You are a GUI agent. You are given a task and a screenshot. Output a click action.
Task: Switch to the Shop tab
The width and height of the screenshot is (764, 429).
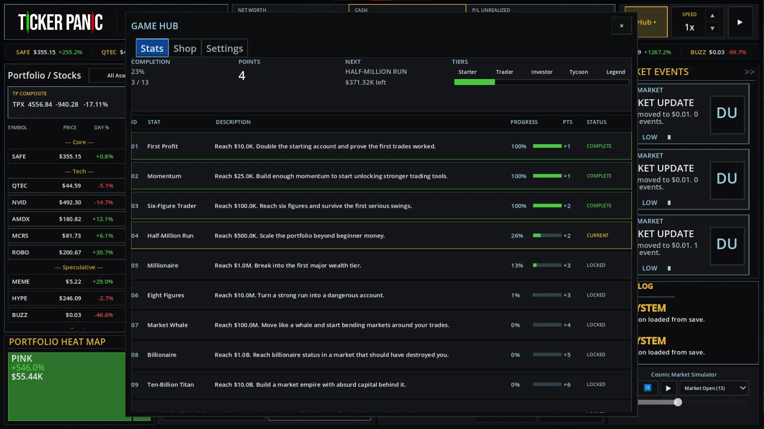(185, 48)
